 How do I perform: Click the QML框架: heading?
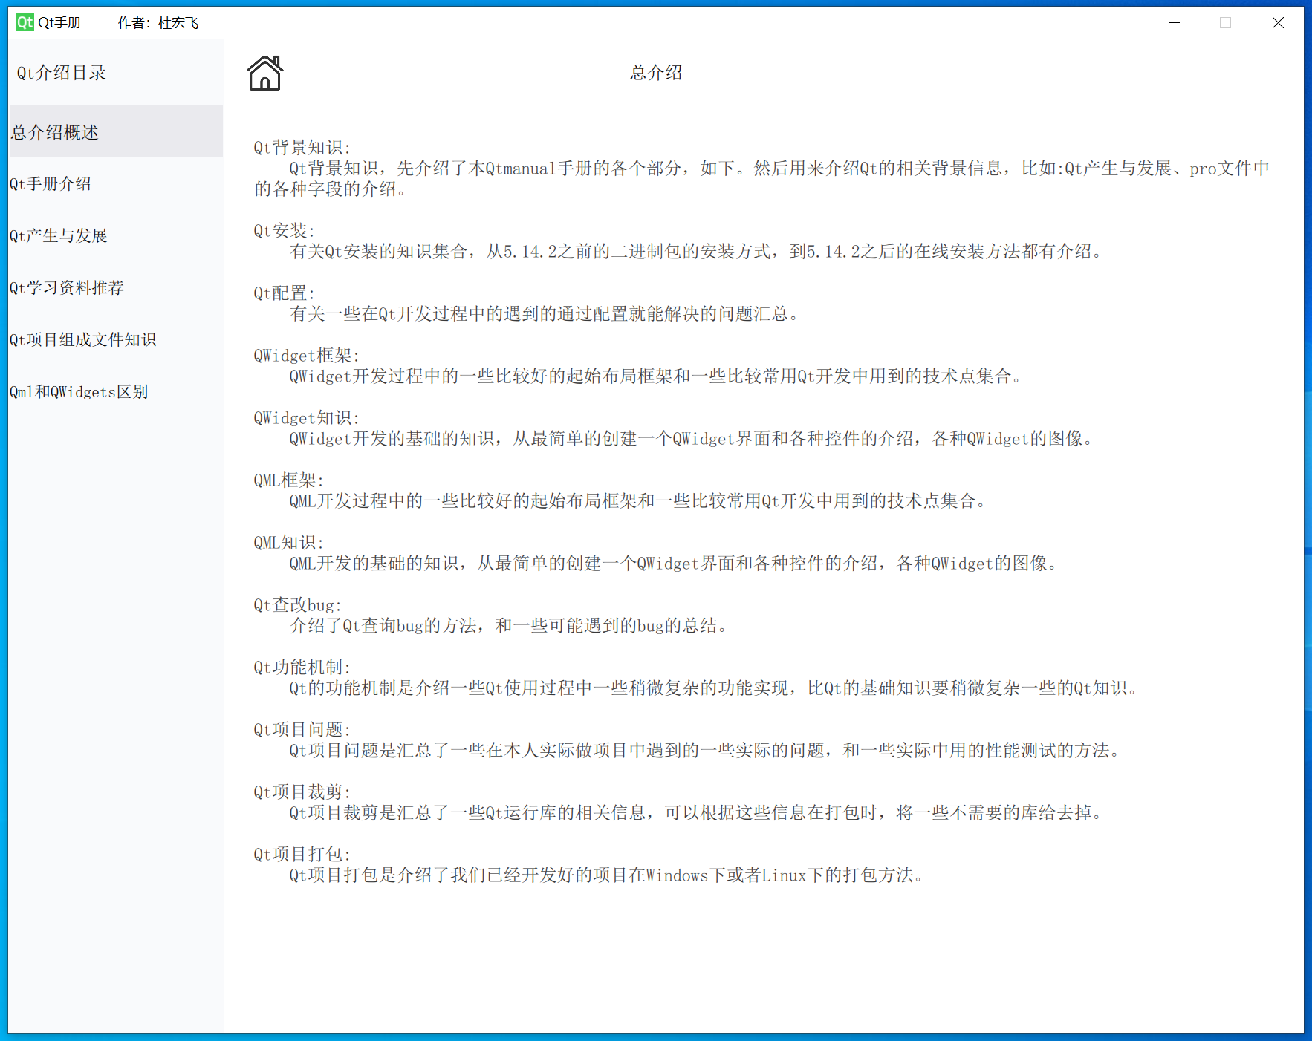(288, 480)
